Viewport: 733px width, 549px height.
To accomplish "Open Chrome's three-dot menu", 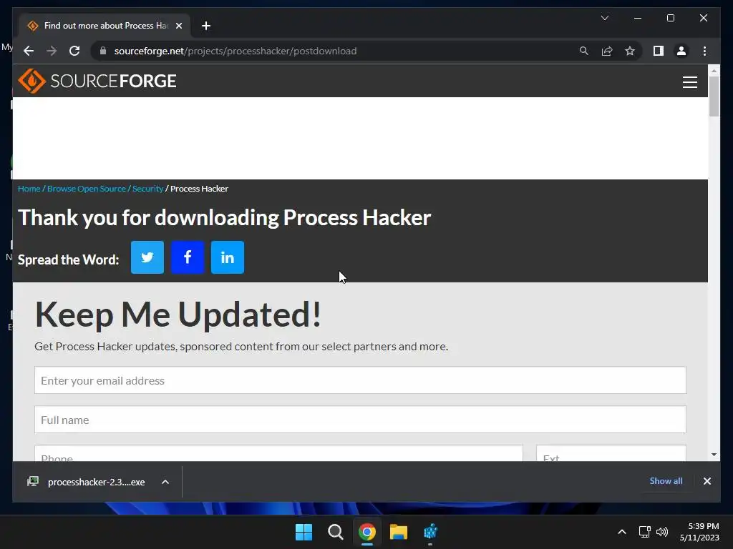I will pos(704,51).
